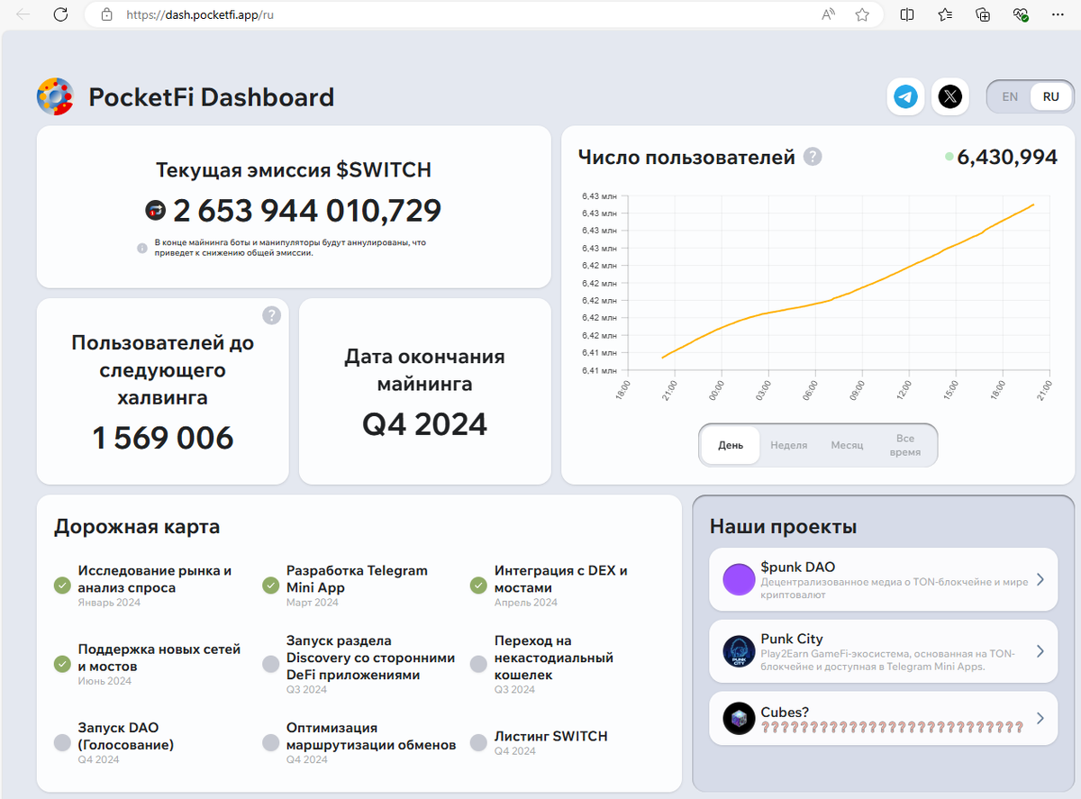Image resolution: width=1081 pixels, height=799 pixels.
Task: Click the mining end date Q4 2024
Action: click(425, 423)
